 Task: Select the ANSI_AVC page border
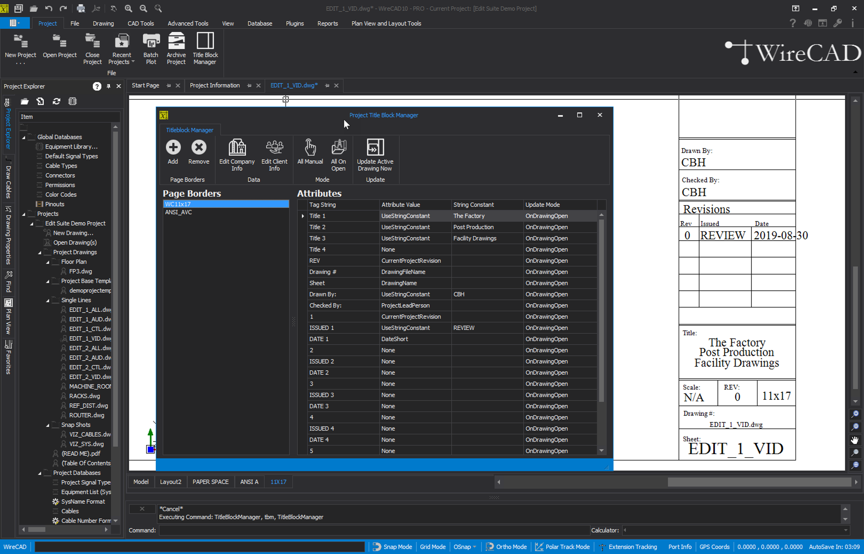pos(226,212)
